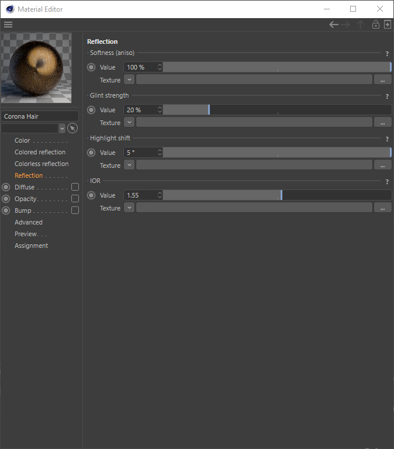
Task: Click the Cinema 4D app icon in title bar
Action: (10, 9)
